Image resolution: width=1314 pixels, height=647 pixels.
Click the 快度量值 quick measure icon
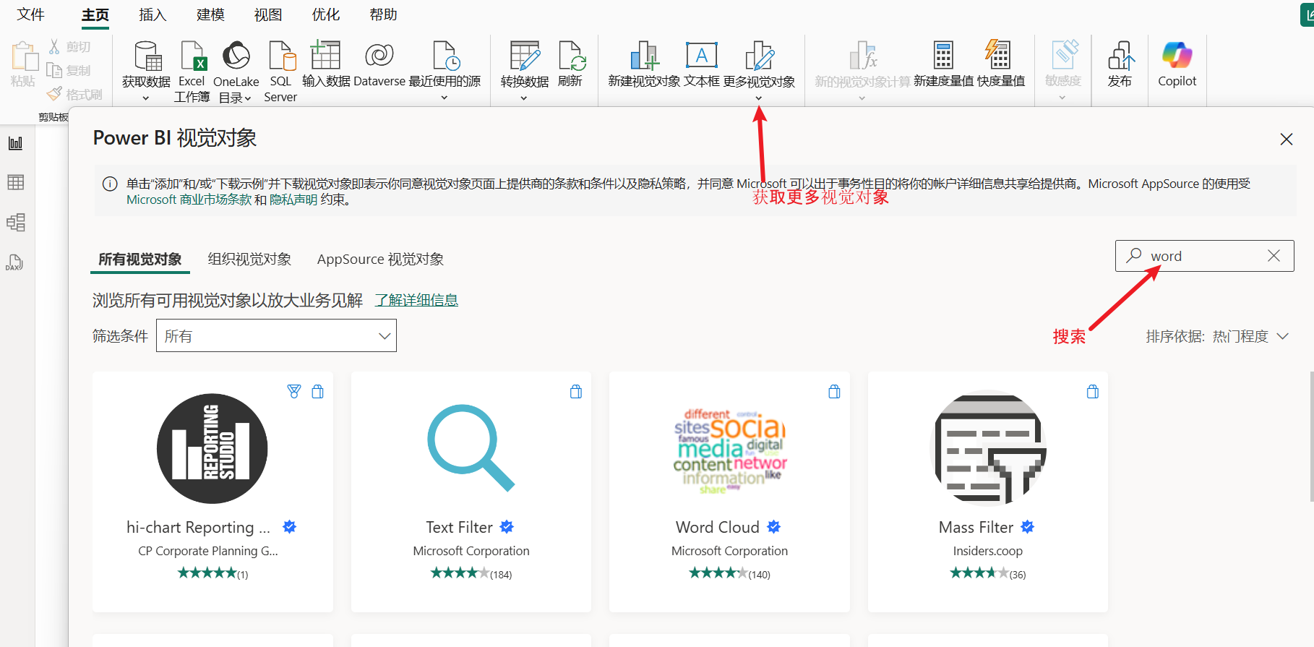998,56
